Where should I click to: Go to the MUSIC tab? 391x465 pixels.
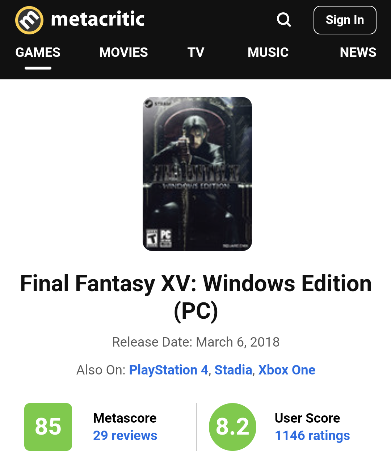[x=268, y=53]
